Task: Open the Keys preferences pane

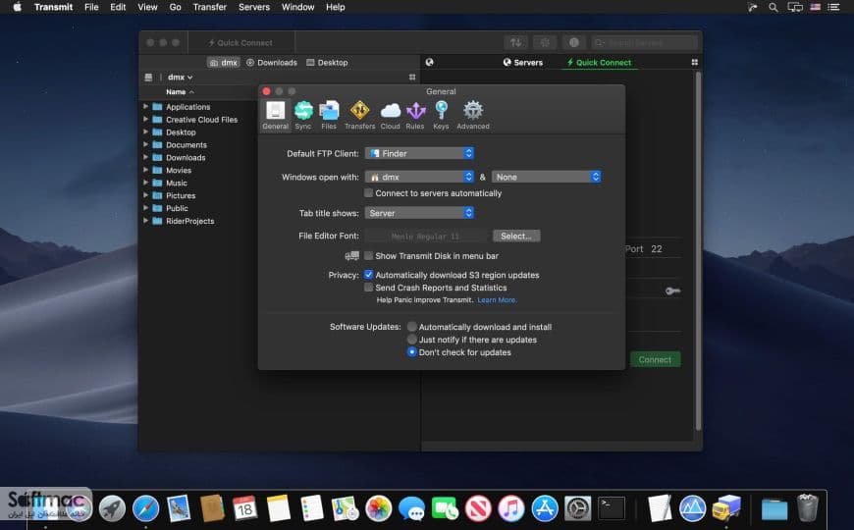Action: (441, 116)
